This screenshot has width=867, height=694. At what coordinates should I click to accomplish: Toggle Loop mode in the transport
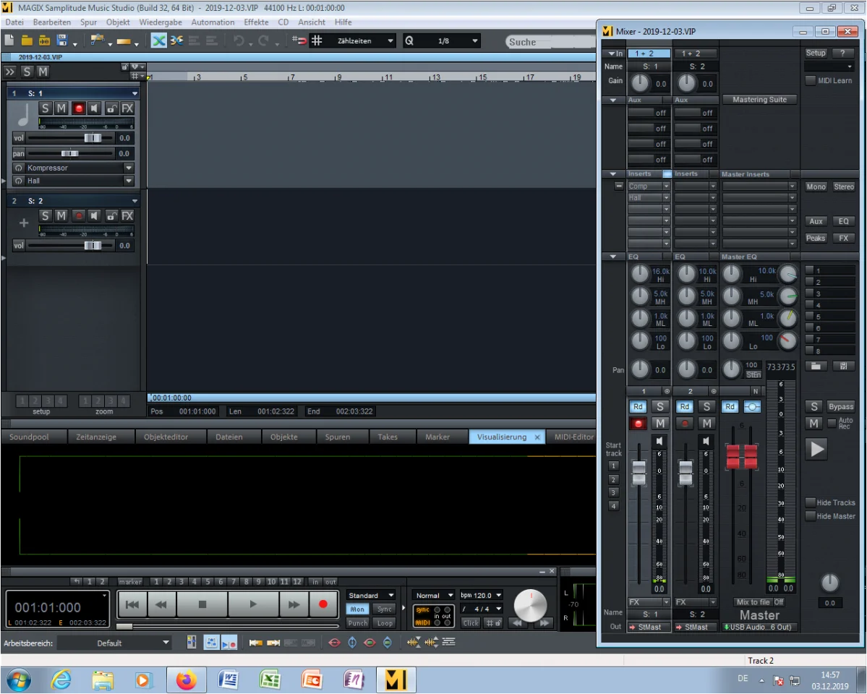(384, 622)
